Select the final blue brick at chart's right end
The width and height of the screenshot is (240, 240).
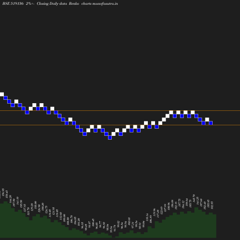211,123
